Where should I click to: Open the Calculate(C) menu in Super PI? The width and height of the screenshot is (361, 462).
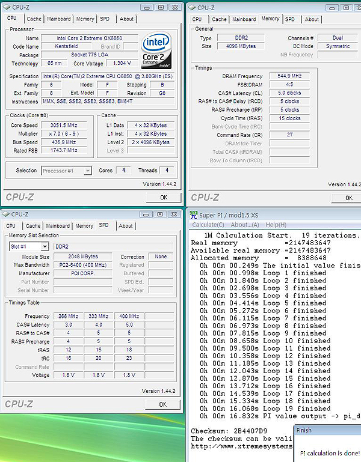click(x=208, y=225)
